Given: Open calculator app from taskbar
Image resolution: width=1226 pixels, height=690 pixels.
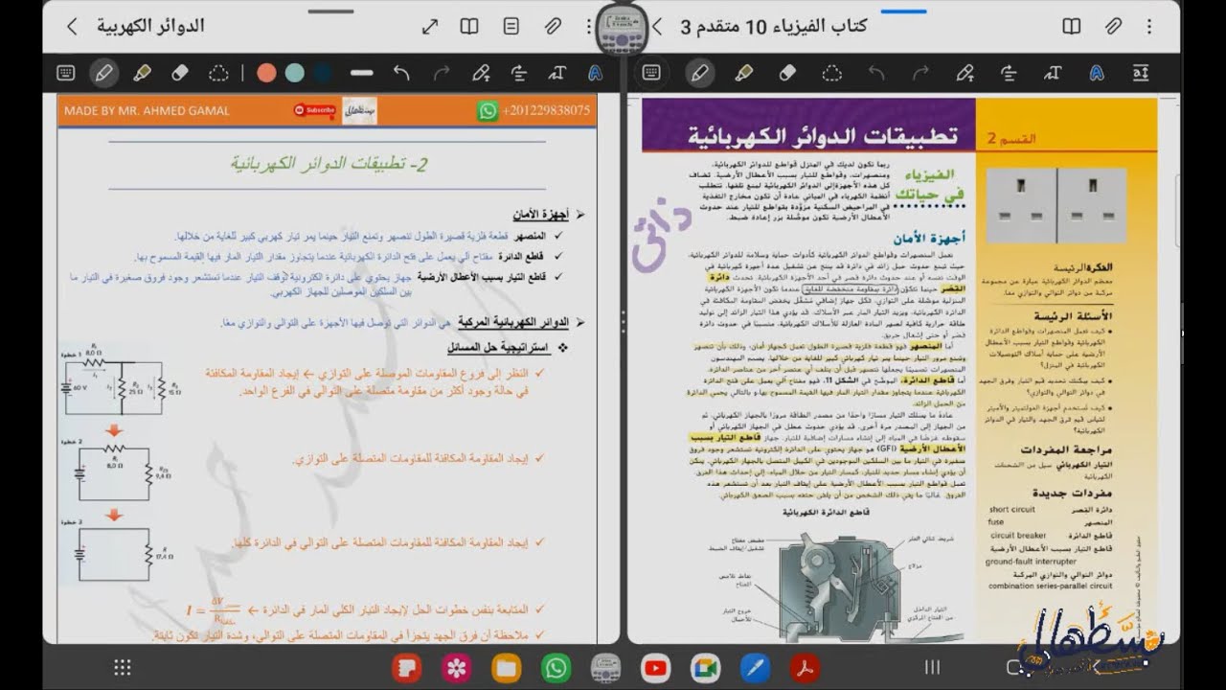Looking at the screenshot, I should [x=605, y=668].
